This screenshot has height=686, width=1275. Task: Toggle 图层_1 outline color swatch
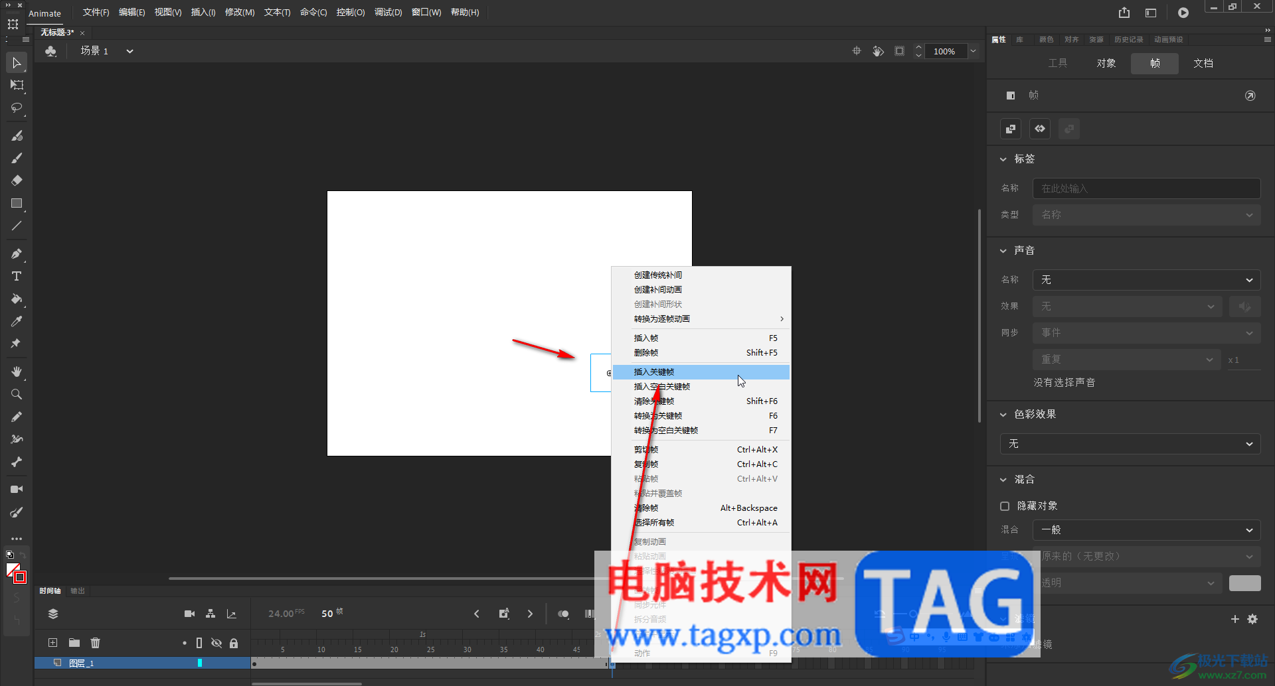click(199, 663)
